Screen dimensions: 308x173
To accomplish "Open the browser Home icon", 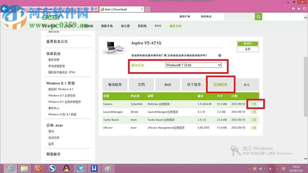I will (x=293, y=9).
